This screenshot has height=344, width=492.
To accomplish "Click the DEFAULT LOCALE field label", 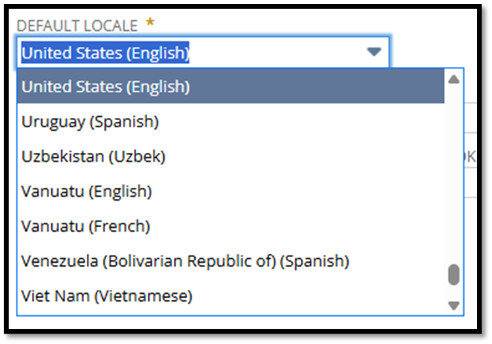I will click(77, 25).
